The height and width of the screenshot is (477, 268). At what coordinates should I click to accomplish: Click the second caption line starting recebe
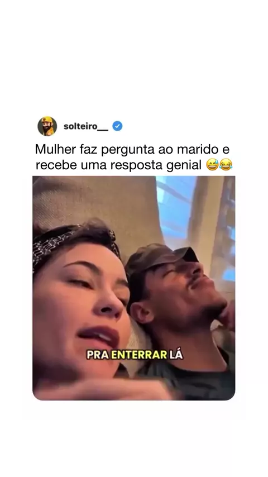click(x=134, y=165)
